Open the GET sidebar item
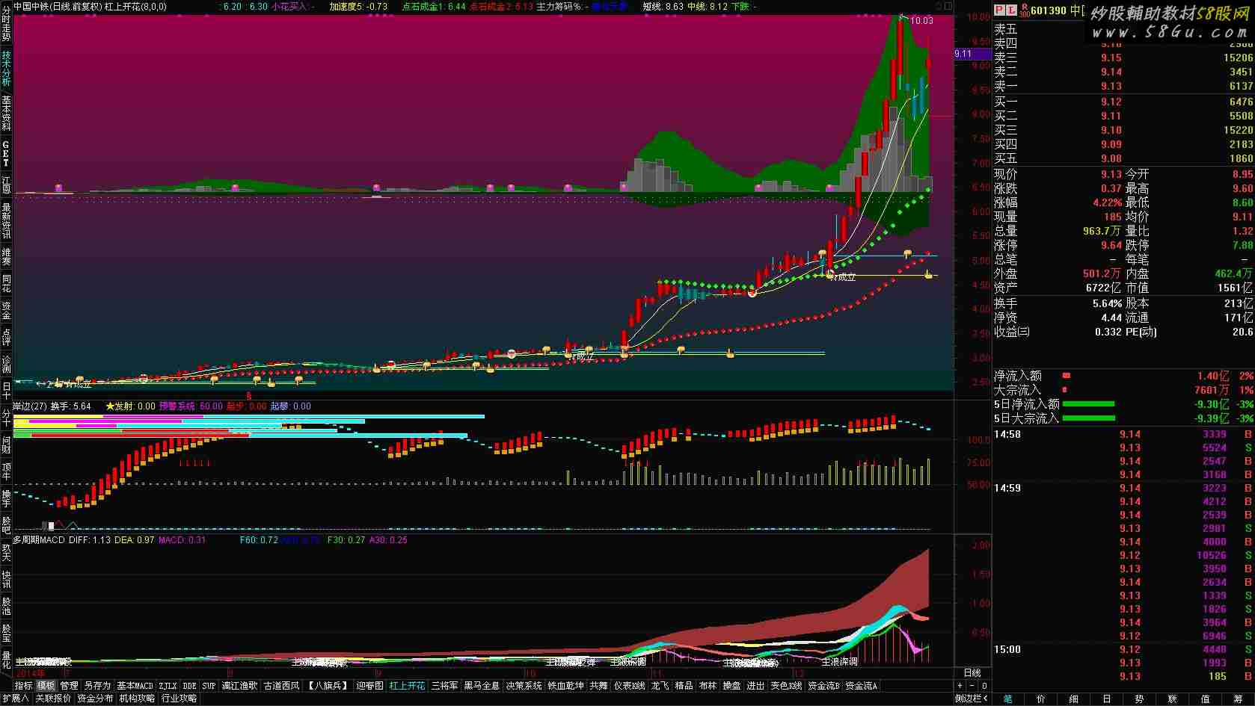The height and width of the screenshot is (706, 1255). click(x=6, y=154)
